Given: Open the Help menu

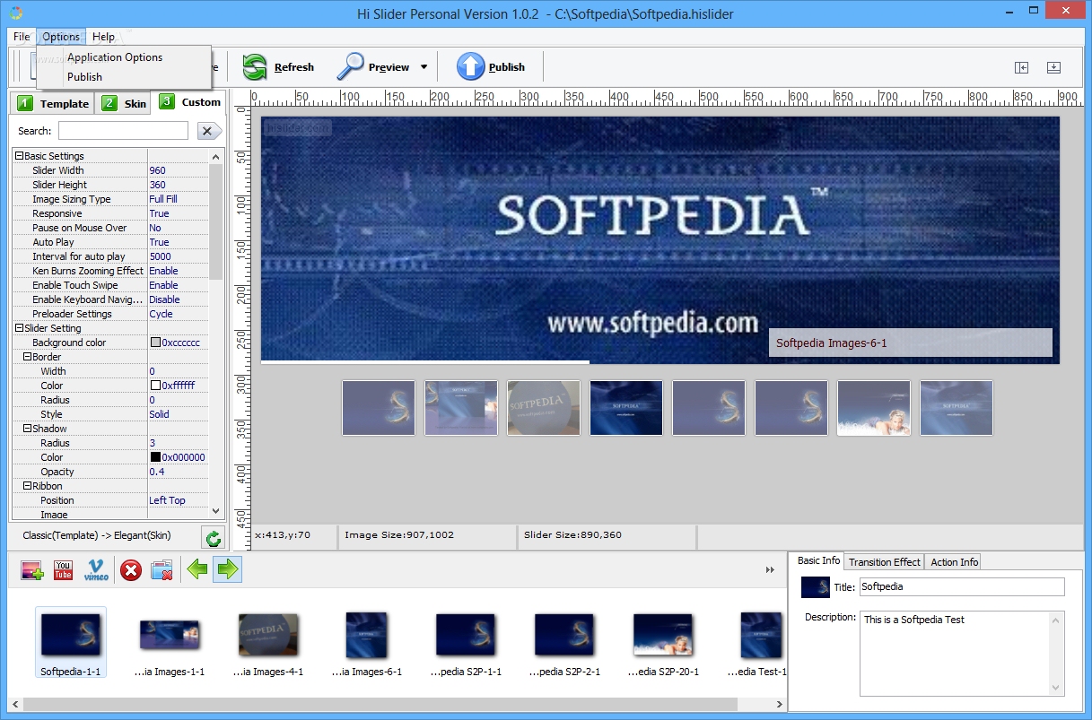Looking at the screenshot, I should click(103, 37).
